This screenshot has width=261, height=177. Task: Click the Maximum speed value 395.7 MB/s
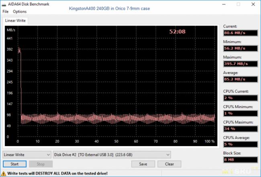point(241,64)
